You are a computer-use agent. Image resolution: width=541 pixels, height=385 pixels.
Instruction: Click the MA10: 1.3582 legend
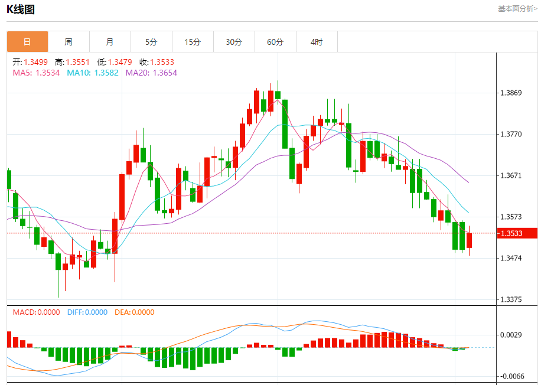[93, 73]
